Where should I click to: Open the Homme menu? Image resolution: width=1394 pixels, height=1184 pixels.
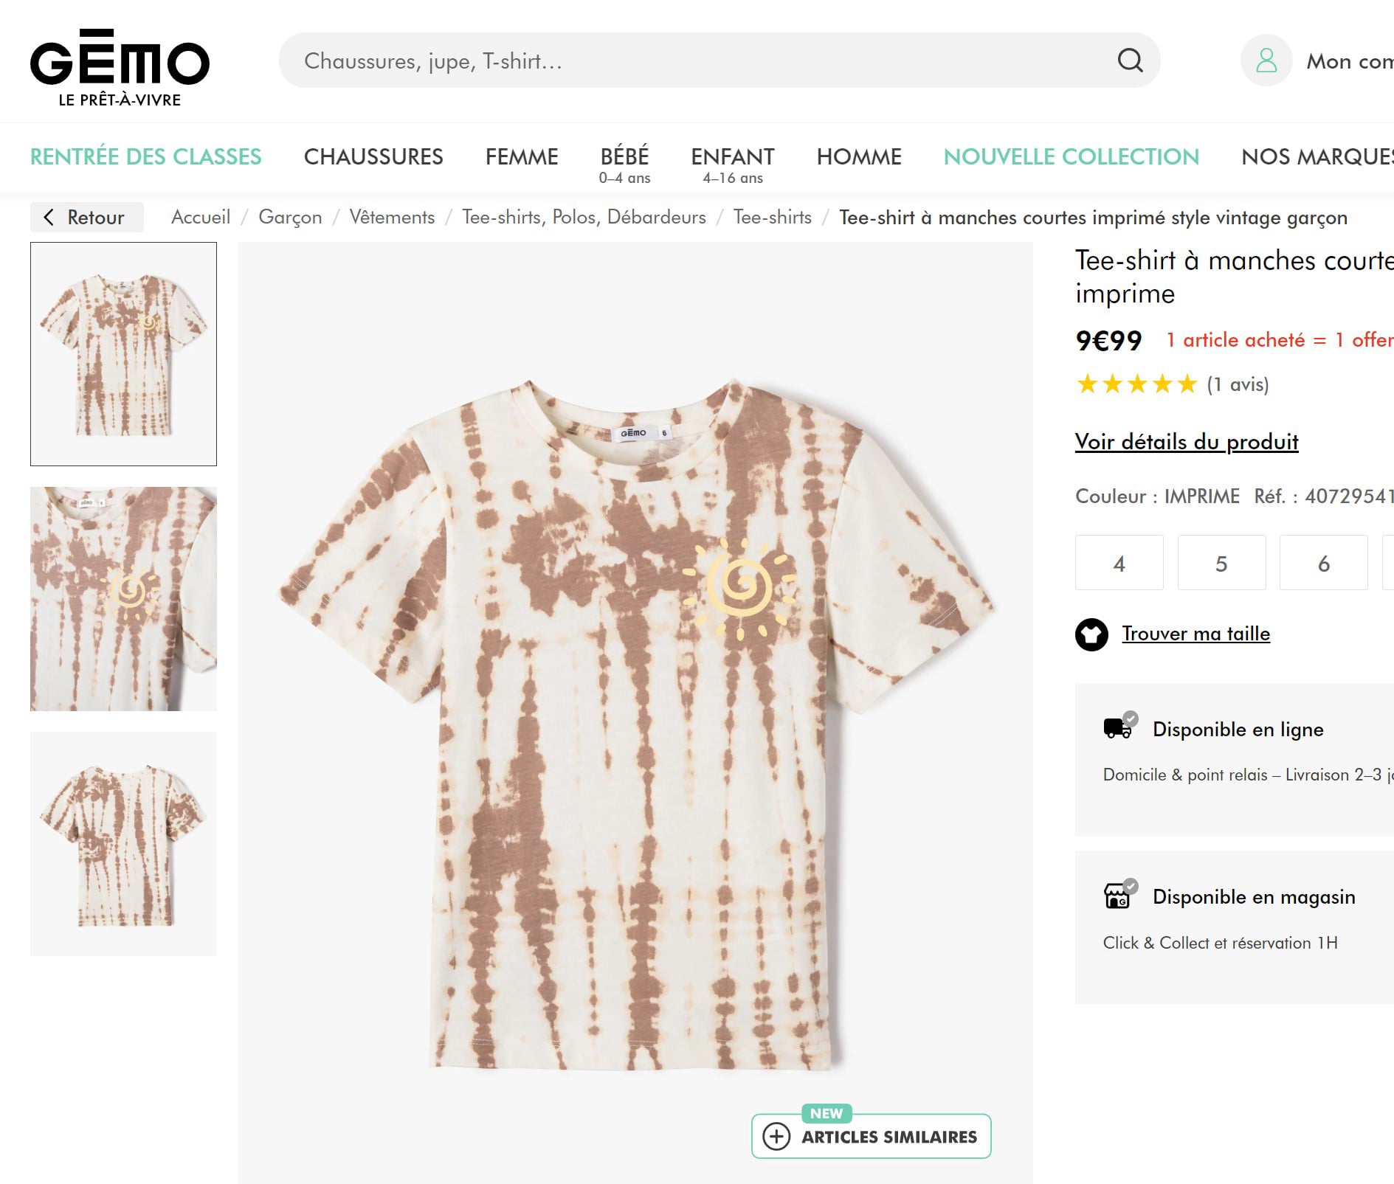coord(859,157)
